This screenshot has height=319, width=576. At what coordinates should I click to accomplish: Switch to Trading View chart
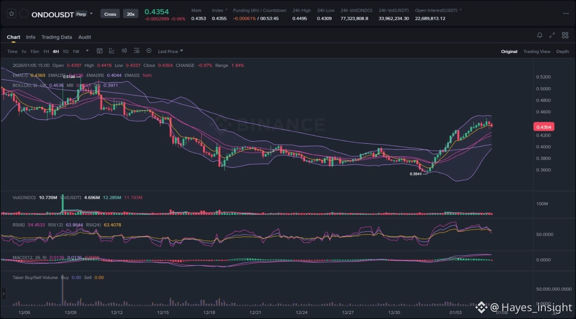click(537, 51)
